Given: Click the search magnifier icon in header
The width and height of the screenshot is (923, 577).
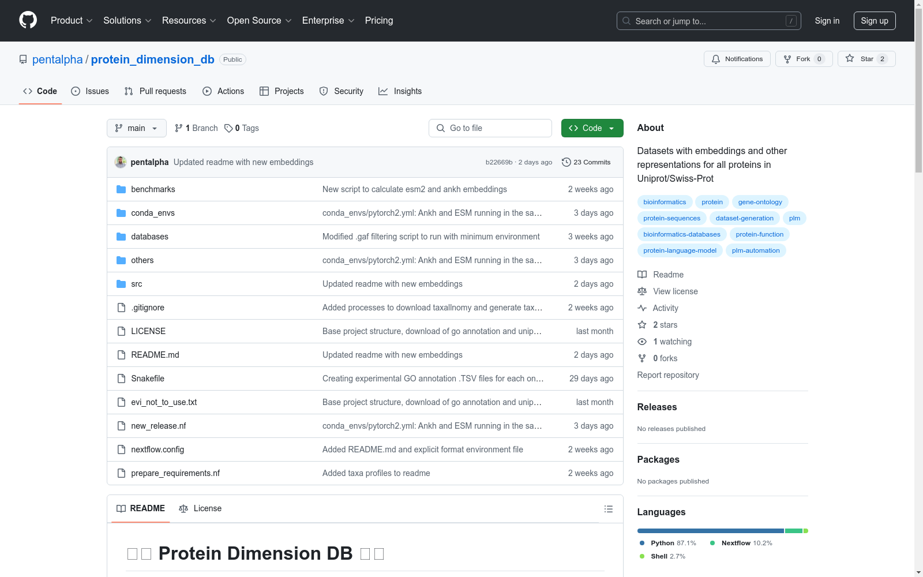Looking at the screenshot, I should point(626,21).
